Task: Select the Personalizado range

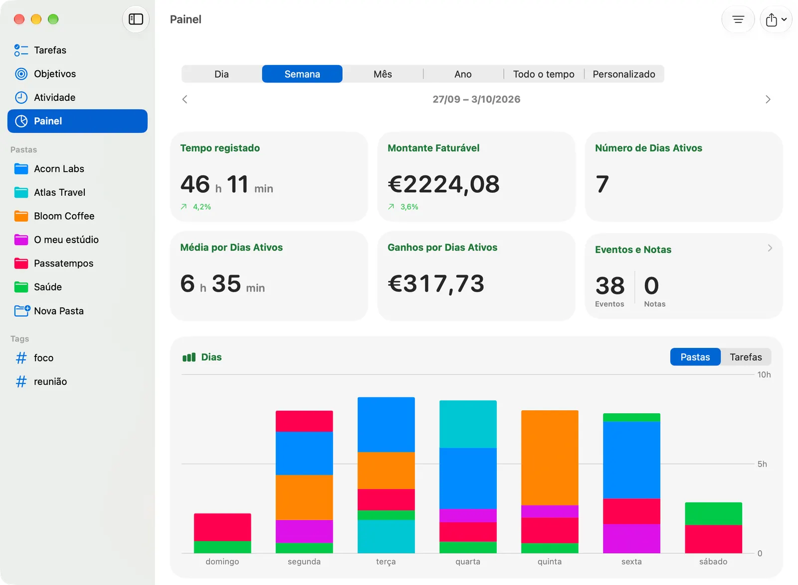Action: (624, 74)
